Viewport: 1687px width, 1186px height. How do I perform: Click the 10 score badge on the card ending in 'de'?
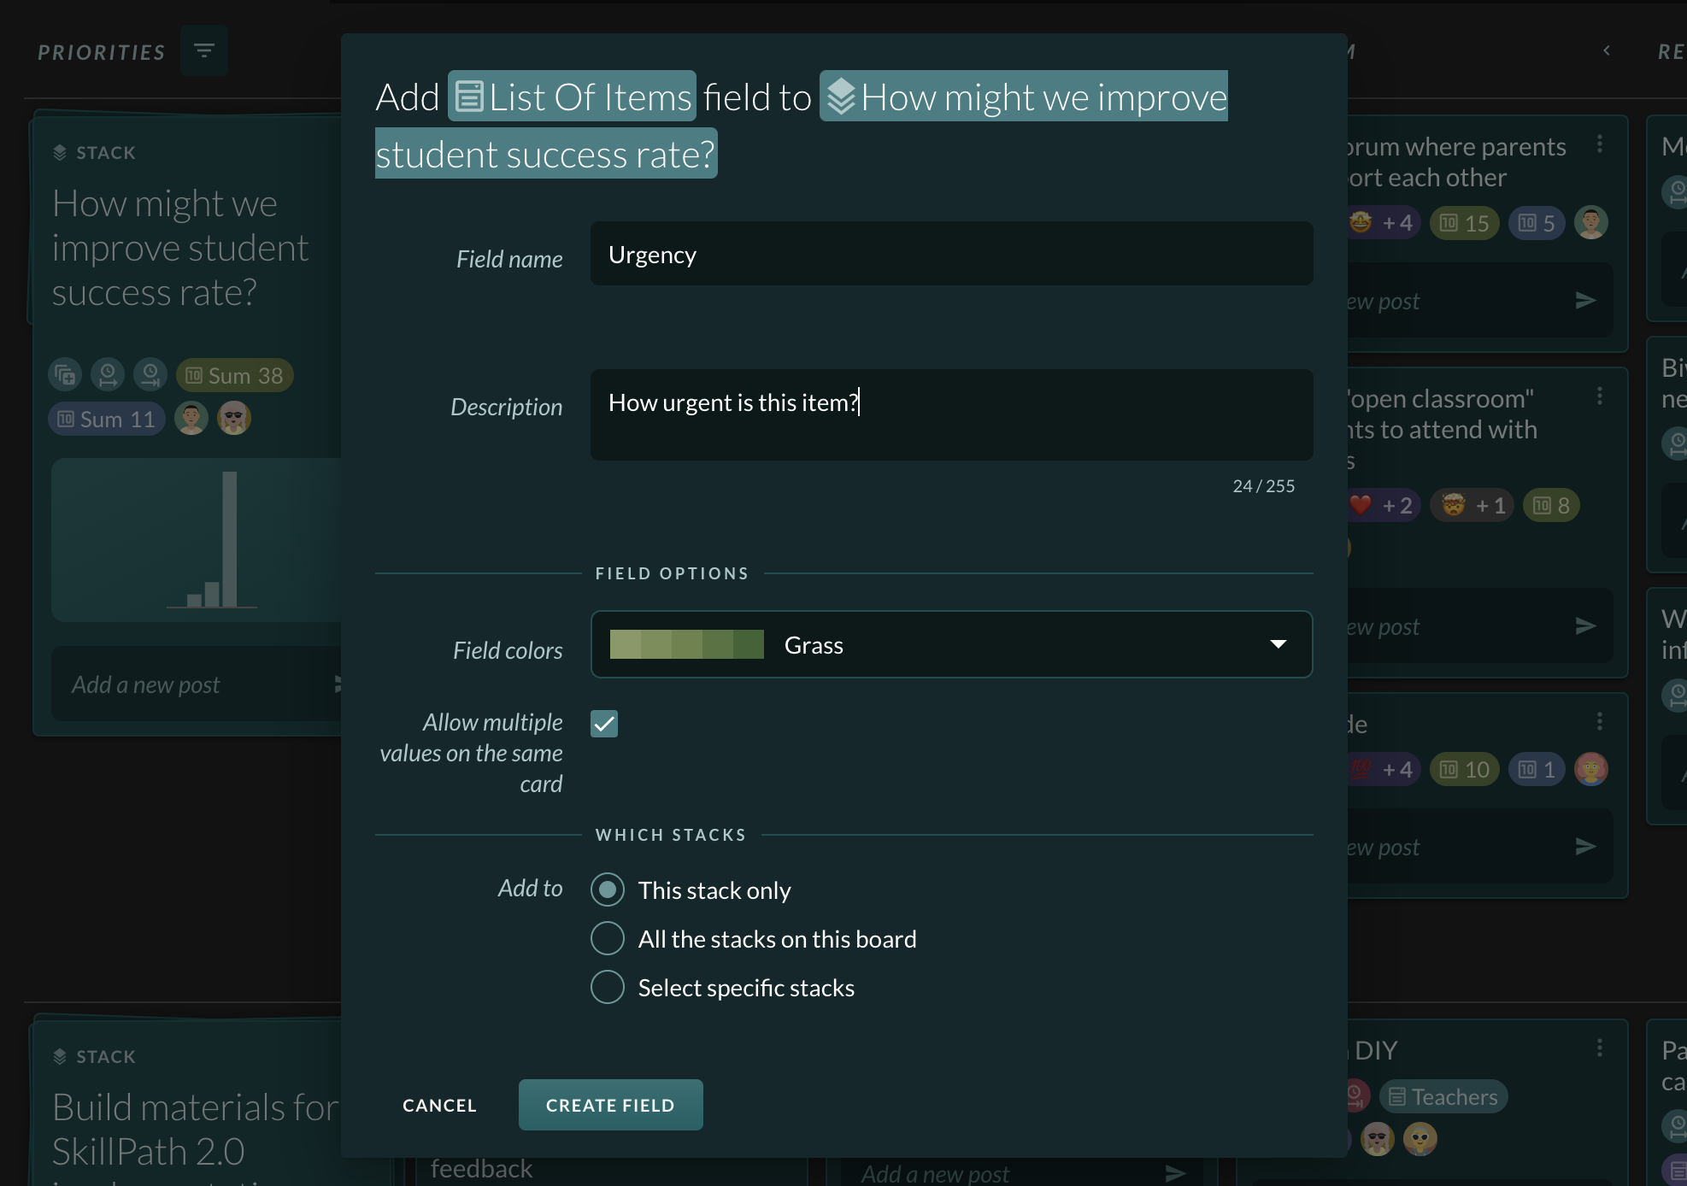tap(1465, 769)
